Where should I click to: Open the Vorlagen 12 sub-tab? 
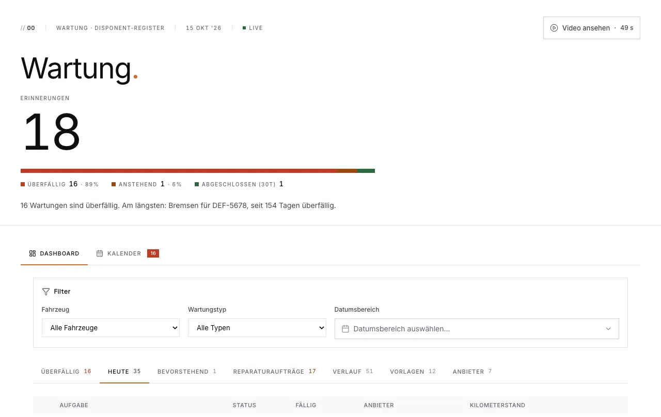click(413, 372)
